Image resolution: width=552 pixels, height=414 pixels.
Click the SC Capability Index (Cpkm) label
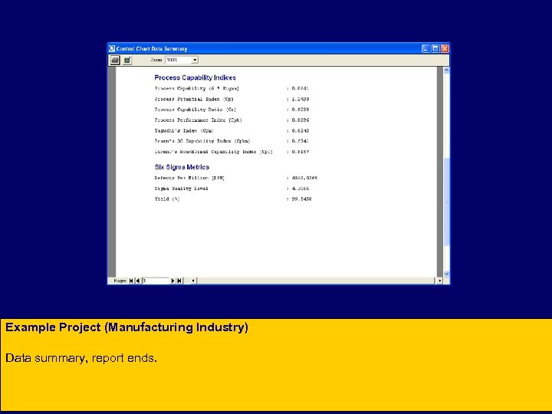click(202, 141)
